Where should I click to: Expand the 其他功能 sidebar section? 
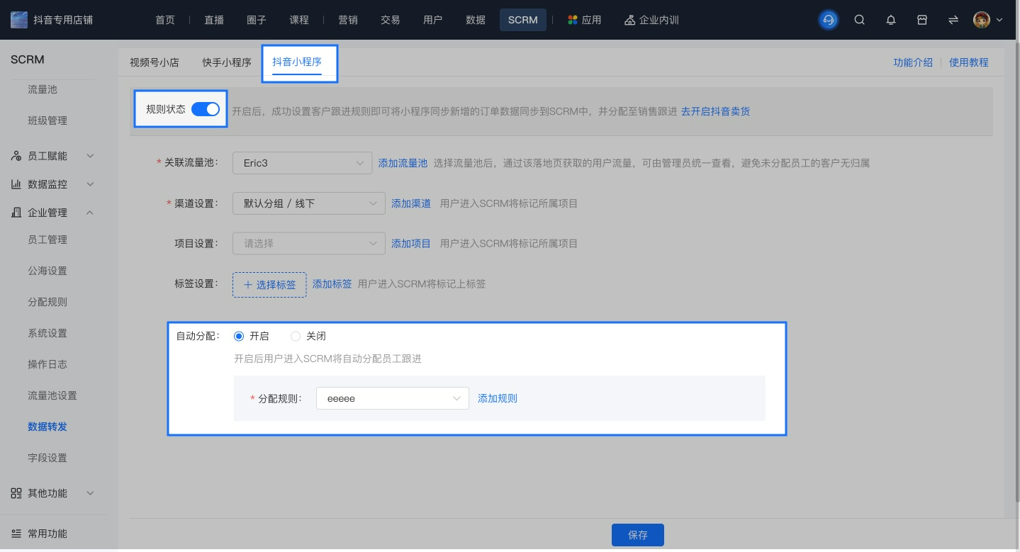90,493
